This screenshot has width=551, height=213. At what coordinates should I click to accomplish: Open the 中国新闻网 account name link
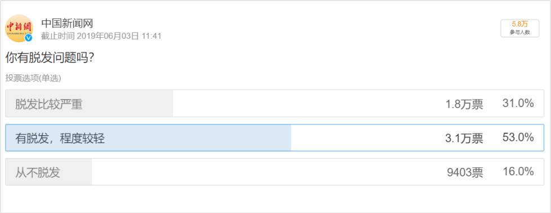tap(67, 23)
